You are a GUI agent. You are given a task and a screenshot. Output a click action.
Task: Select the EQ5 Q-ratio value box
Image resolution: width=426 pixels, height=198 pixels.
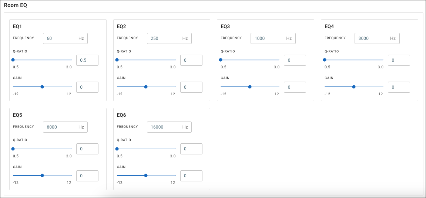tap(87, 149)
